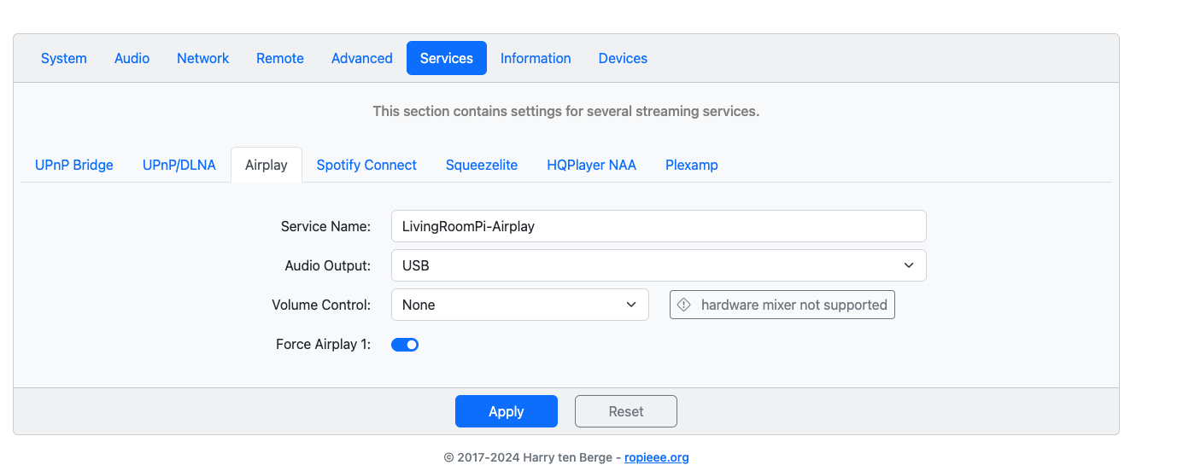Image resolution: width=1195 pixels, height=471 pixels.
Task: Switch to UPnP Bridge service tab
Action: pyautogui.click(x=74, y=165)
